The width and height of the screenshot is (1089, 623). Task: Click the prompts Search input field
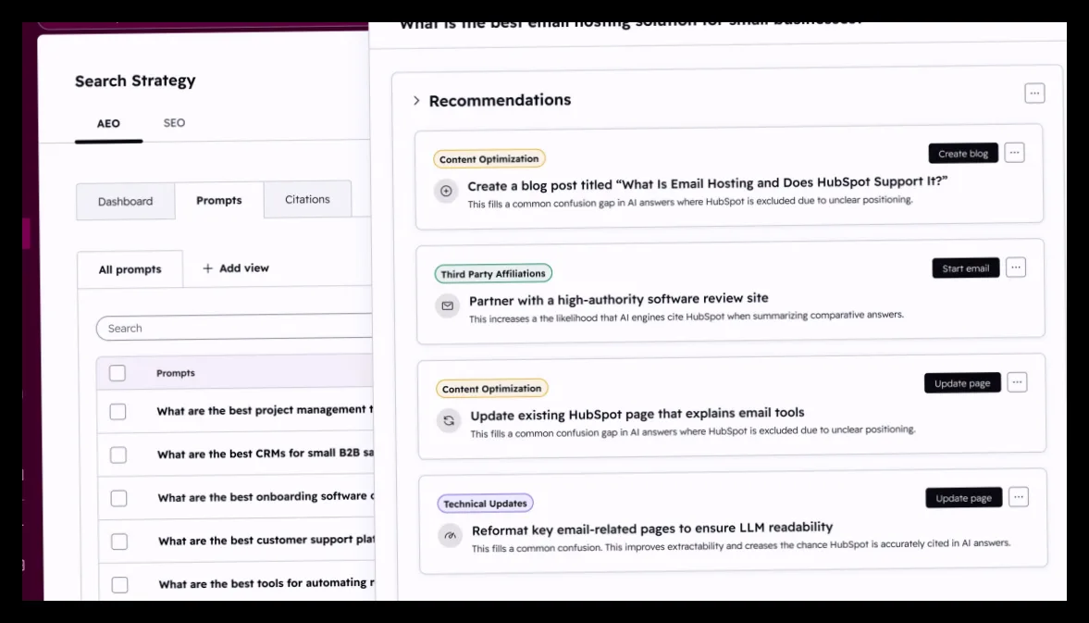pyautogui.click(x=235, y=328)
